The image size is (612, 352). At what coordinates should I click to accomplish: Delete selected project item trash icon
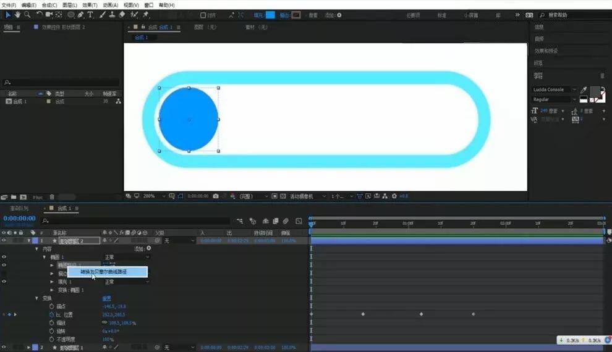pyautogui.click(x=52, y=197)
